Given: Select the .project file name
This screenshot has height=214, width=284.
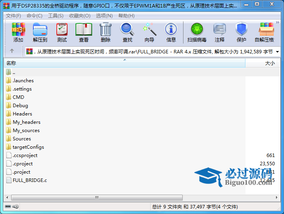Looking at the screenshot, I should point(21,172).
